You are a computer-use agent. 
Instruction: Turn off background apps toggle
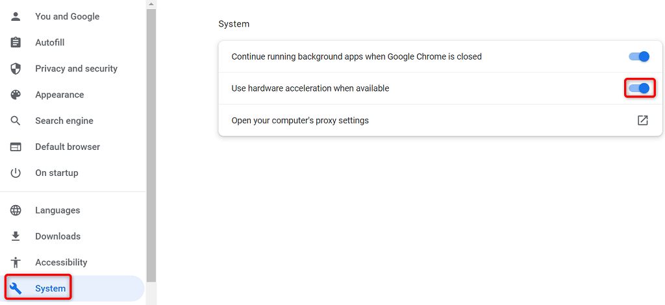640,56
